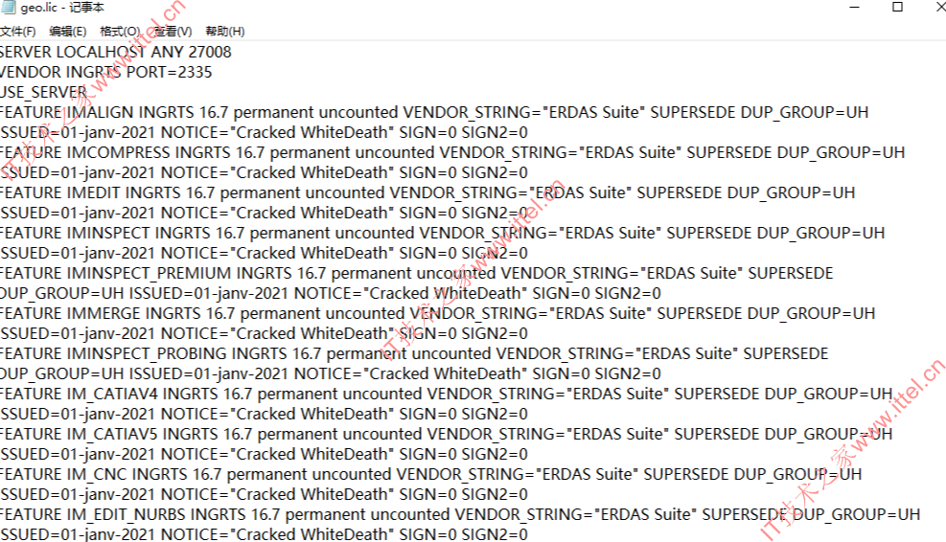Viewport: 946px width, 542px height.
Task: Click the FEATURE IMCOMPRESS line
Action: [x=452, y=152]
